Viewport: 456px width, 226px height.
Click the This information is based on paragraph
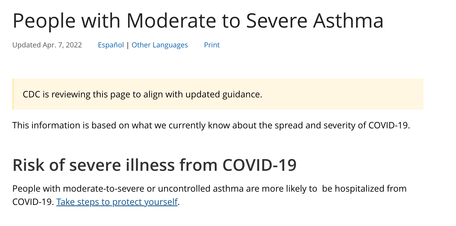(x=211, y=125)
